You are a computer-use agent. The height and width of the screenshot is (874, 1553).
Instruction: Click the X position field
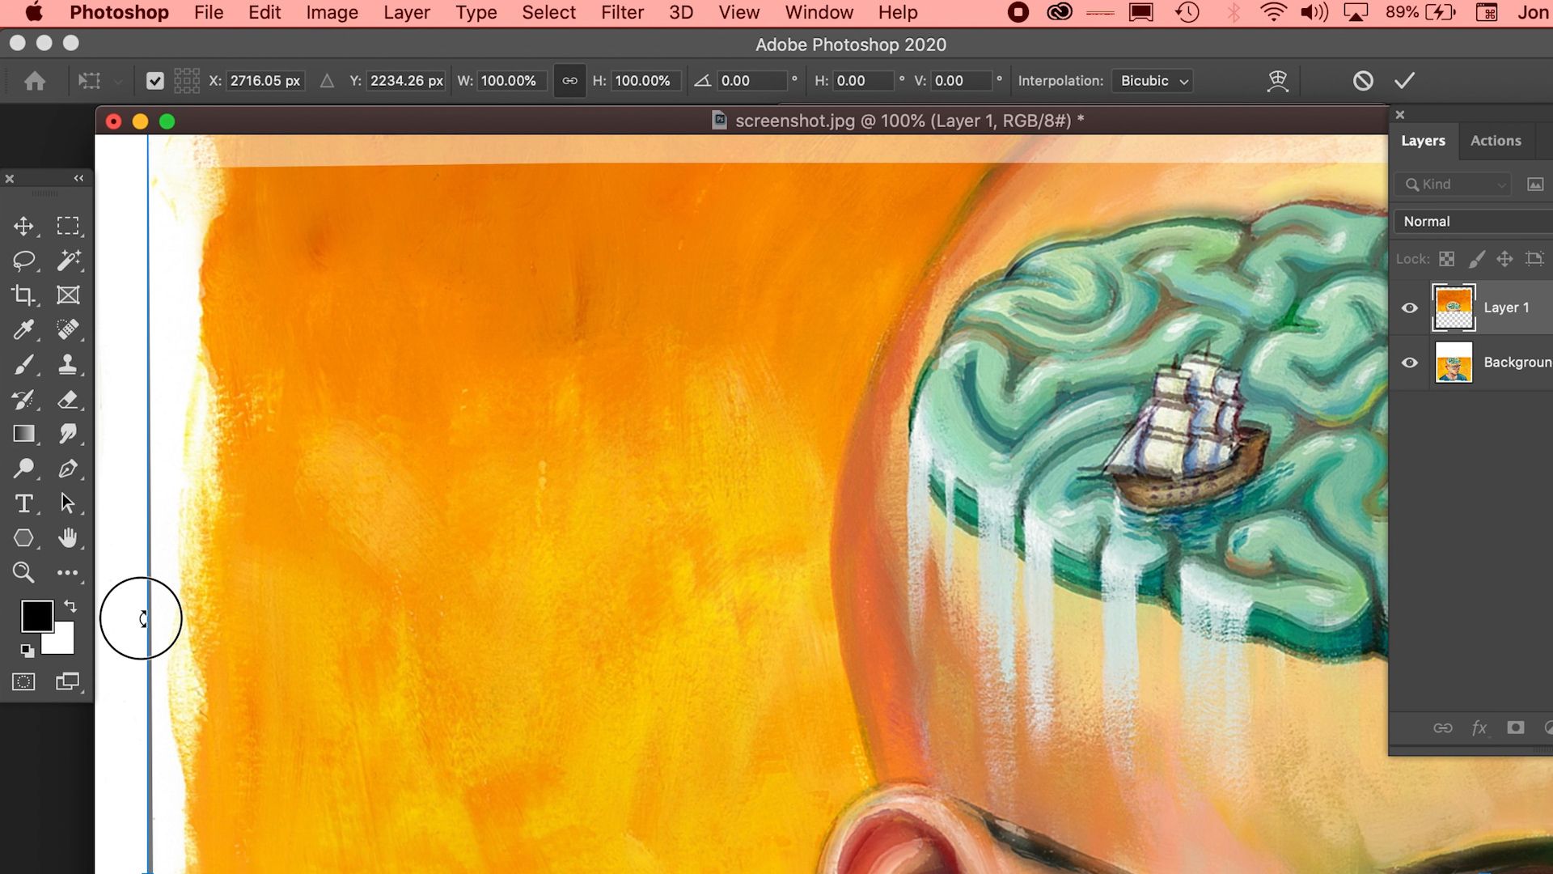click(265, 81)
